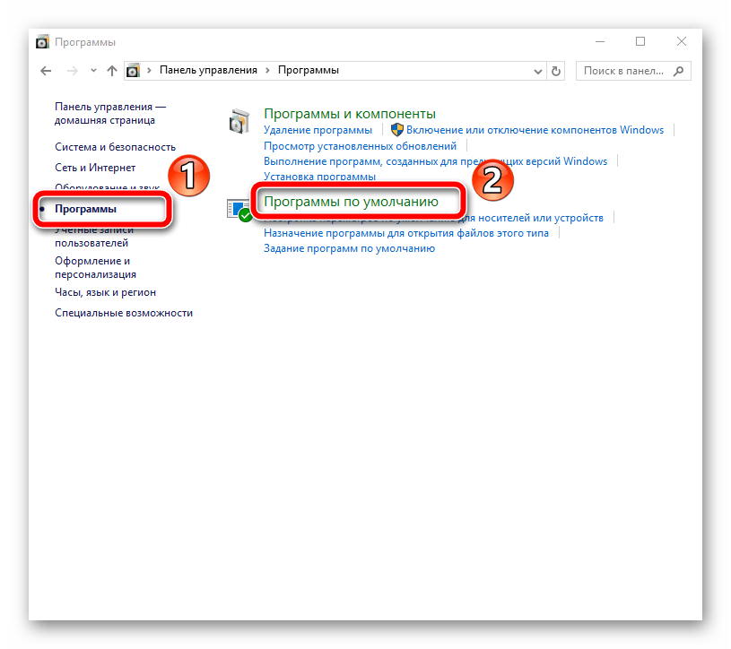Select Сеть и Интернет in sidebar
This screenshot has width=731, height=649.
[x=95, y=167]
